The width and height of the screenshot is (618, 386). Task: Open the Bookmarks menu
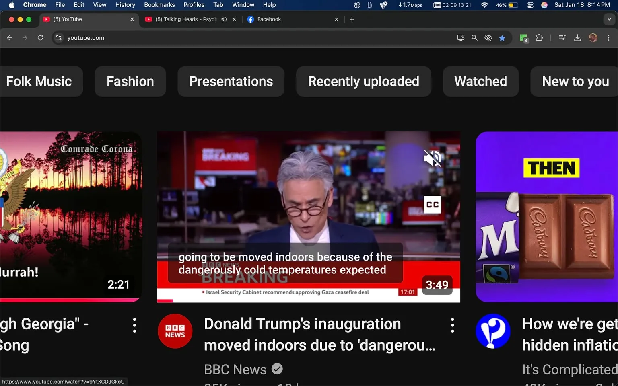pyautogui.click(x=159, y=5)
